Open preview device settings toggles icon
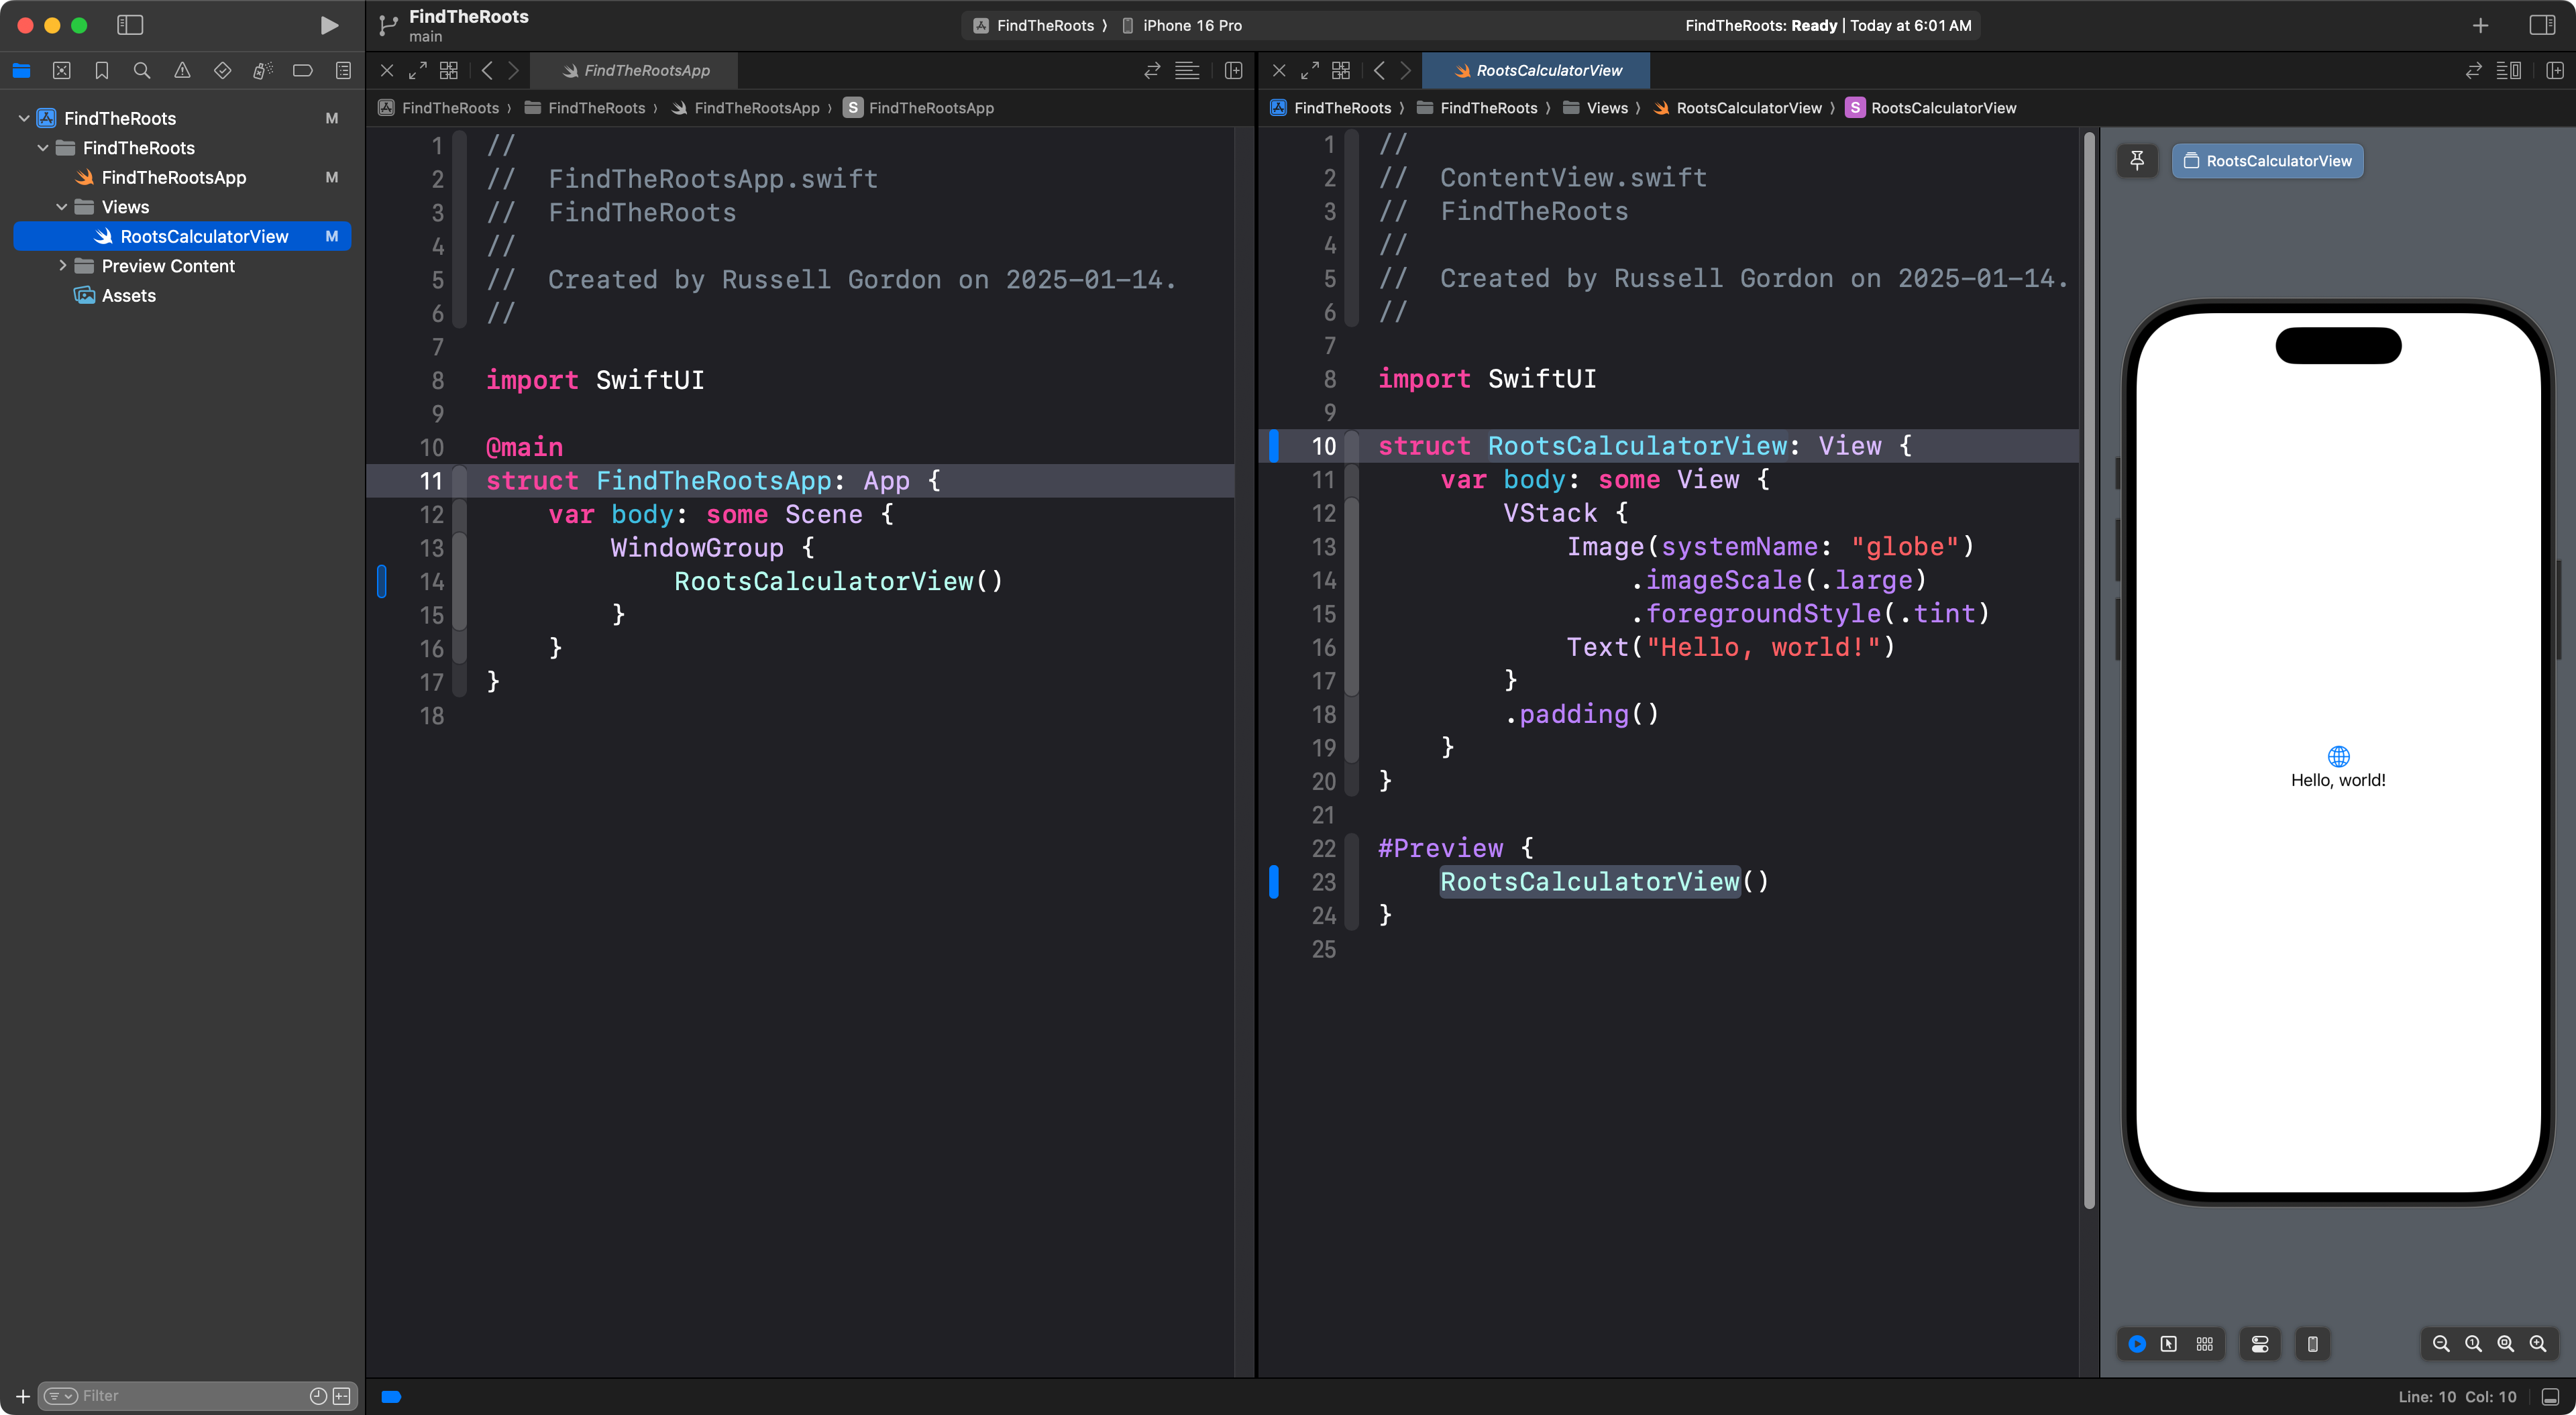The height and width of the screenshot is (1415, 2576). pos(2260,1344)
